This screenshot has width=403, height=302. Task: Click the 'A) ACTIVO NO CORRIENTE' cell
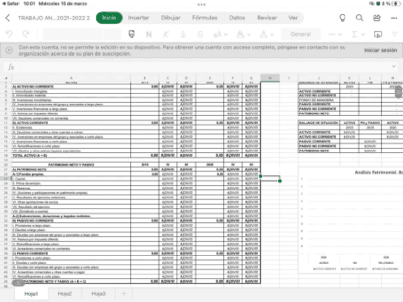pyautogui.click(x=71, y=86)
